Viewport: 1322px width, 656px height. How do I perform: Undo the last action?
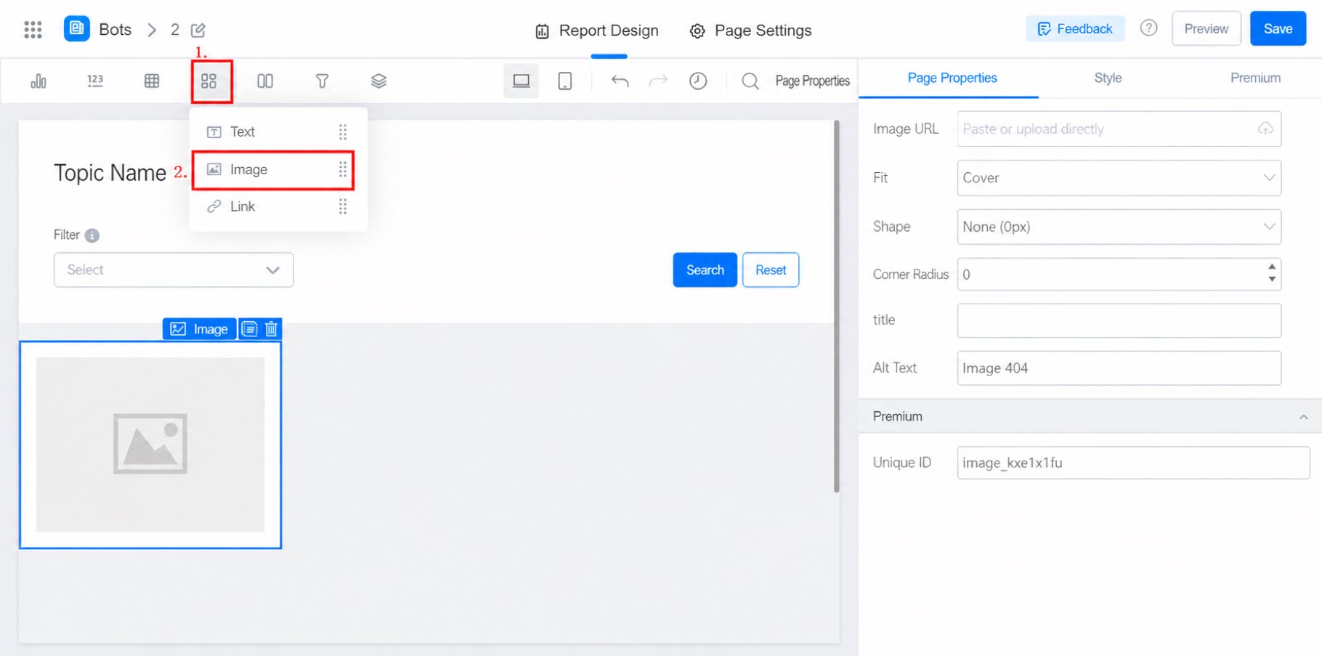[x=620, y=81]
